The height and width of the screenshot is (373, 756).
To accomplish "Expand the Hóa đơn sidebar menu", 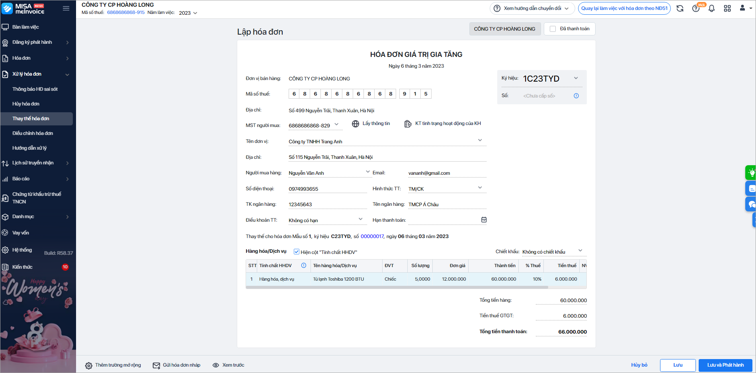I will point(67,59).
